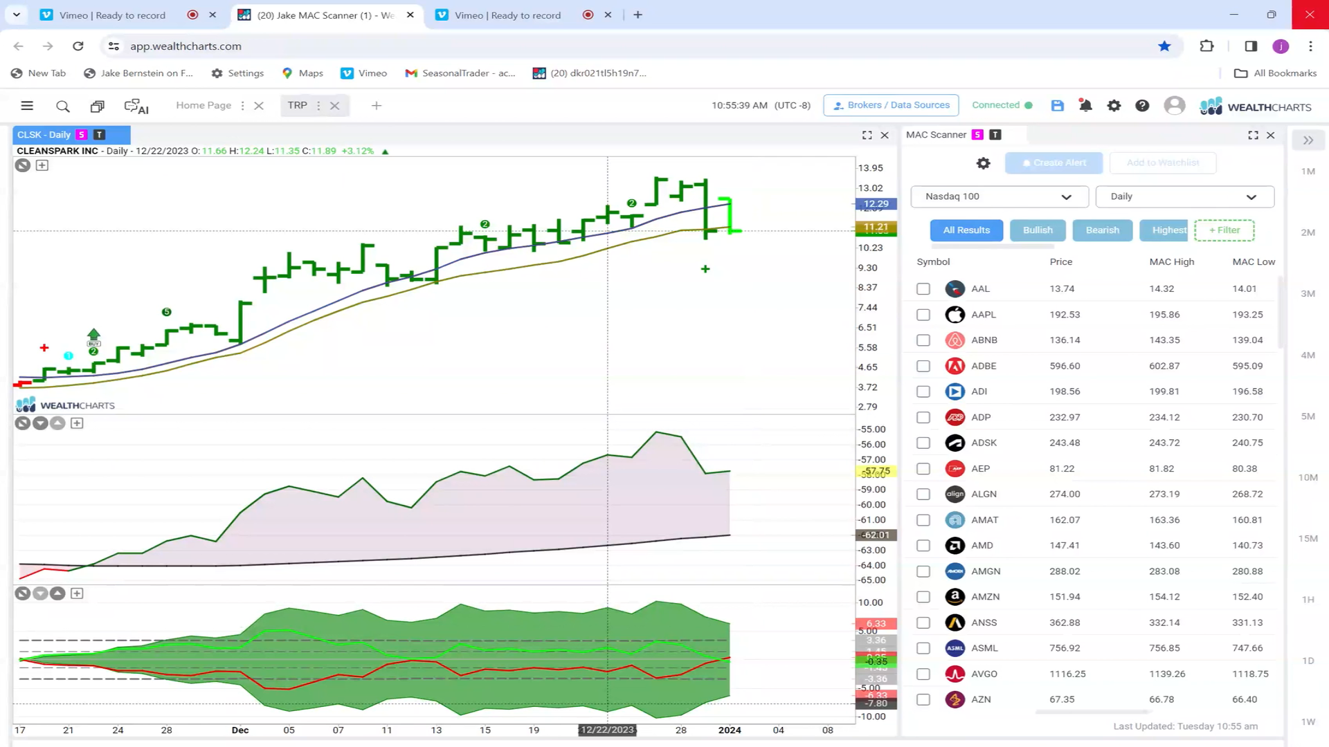Tick the ADP row checkbox
Viewport: 1329px width, 747px height.
pyautogui.click(x=923, y=418)
